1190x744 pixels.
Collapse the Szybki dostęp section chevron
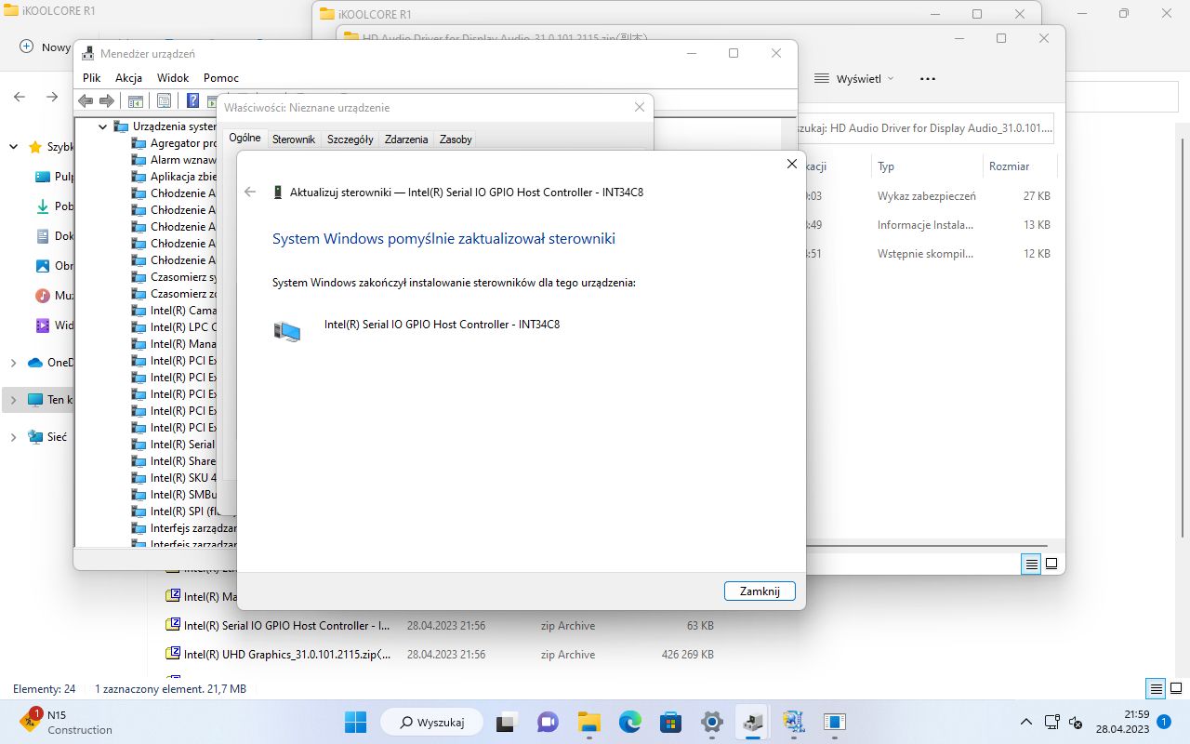(x=13, y=147)
